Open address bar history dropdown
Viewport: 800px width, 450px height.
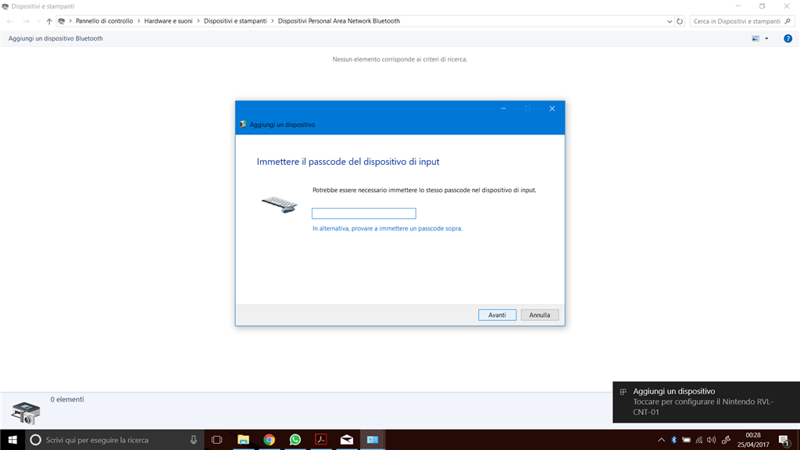[670, 21]
